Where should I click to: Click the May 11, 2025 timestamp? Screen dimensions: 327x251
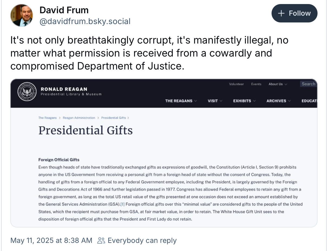click(x=51, y=240)
